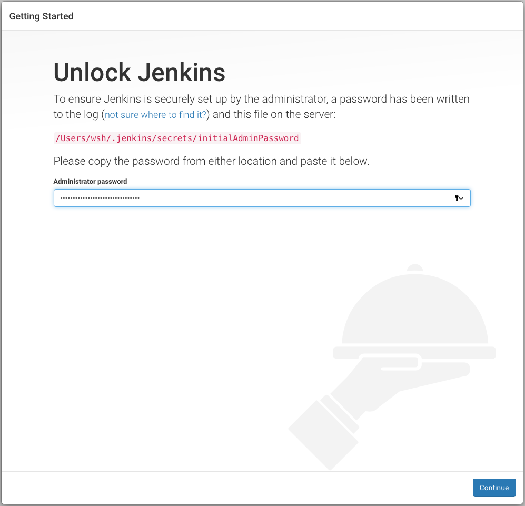Viewport: 525px width, 506px height.
Task: Click the initialAdminPassword segment of the file path
Action: coord(248,138)
